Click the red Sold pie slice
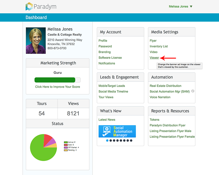 coord(47,139)
